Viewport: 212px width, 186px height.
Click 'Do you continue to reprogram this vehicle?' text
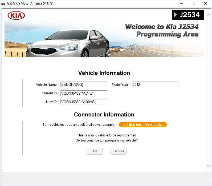pyautogui.click(x=107, y=140)
